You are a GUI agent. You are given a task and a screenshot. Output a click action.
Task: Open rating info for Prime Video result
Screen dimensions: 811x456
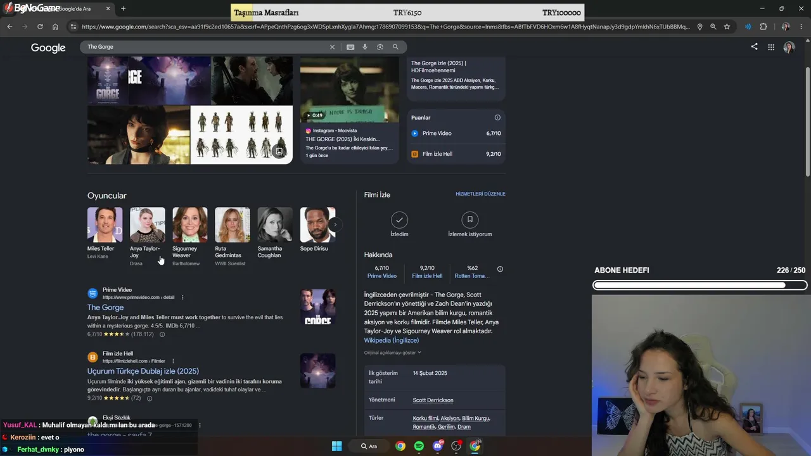coord(162,334)
